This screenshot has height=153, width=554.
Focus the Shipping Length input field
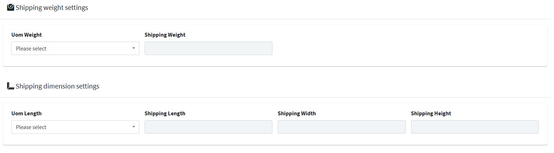(x=208, y=127)
